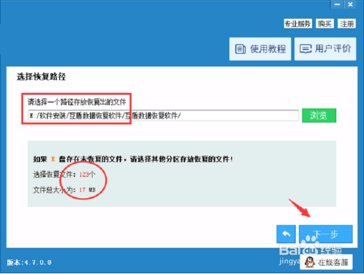
Task: Click the selected file count 123个
Action: pos(87,175)
